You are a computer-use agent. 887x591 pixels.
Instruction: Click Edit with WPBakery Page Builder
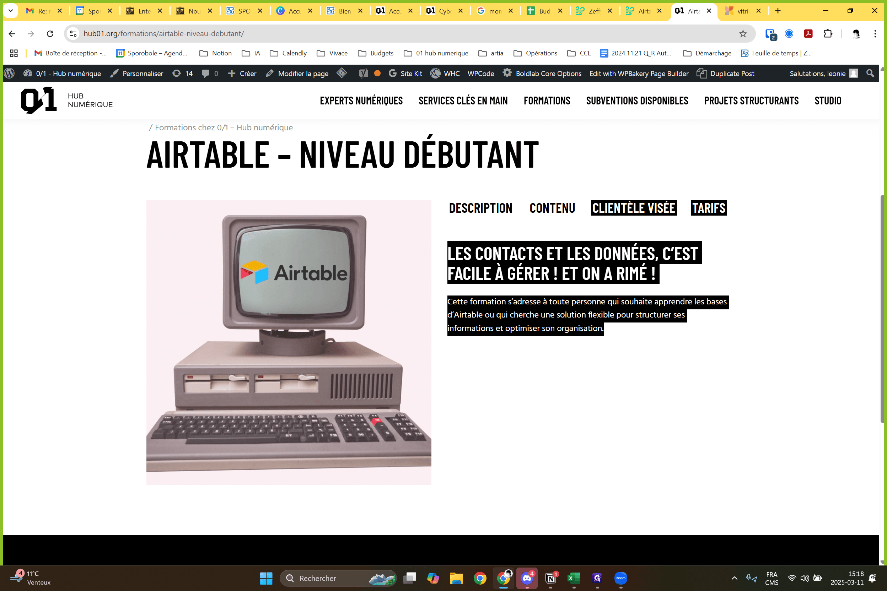(x=639, y=74)
